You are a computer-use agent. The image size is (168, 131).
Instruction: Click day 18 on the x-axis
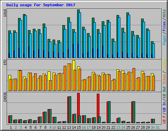click(x=94, y=127)
